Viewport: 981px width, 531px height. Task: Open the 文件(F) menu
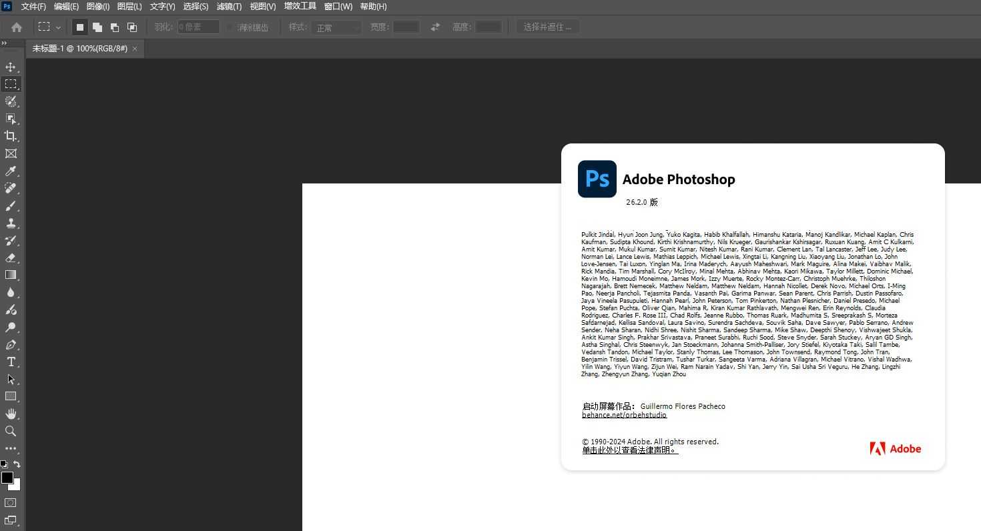click(x=33, y=7)
